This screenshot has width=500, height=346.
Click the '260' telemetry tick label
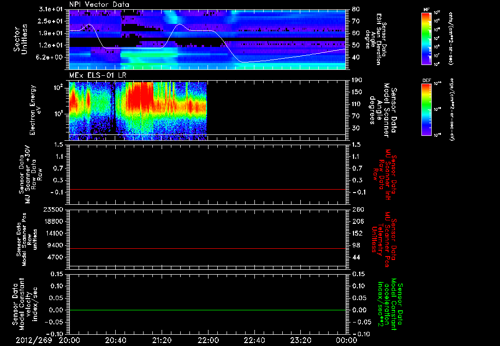click(x=357, y=209)
